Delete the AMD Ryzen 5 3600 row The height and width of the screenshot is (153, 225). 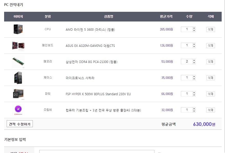(210, 29)
